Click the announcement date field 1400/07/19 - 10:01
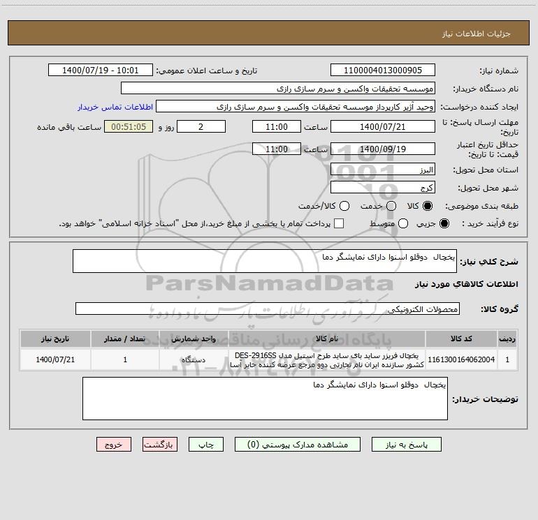Screen dimensions: 538x520 tap(100, 70)
